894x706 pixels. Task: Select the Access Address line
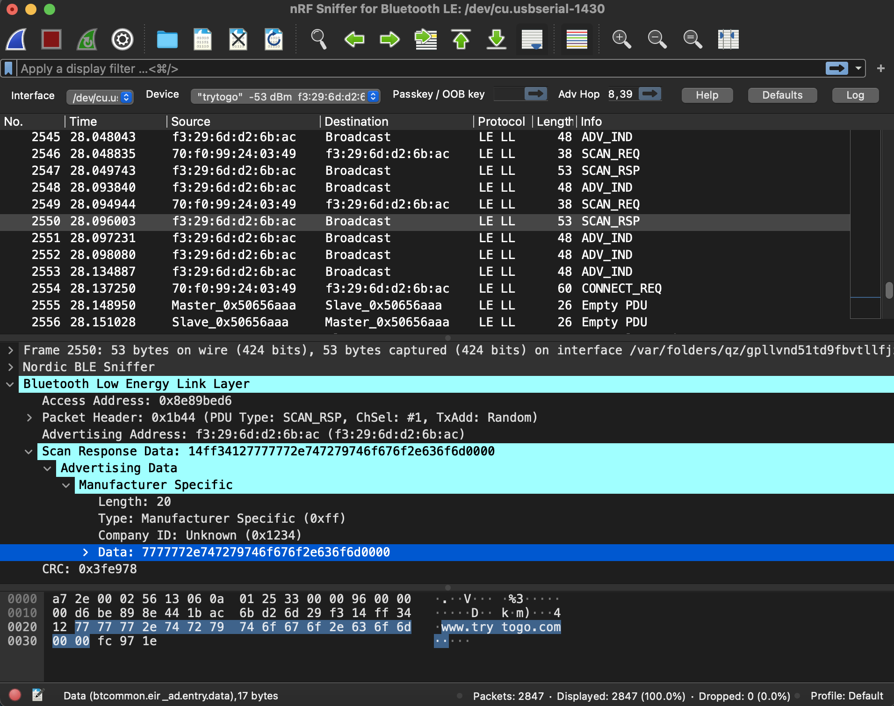(137, 401)
